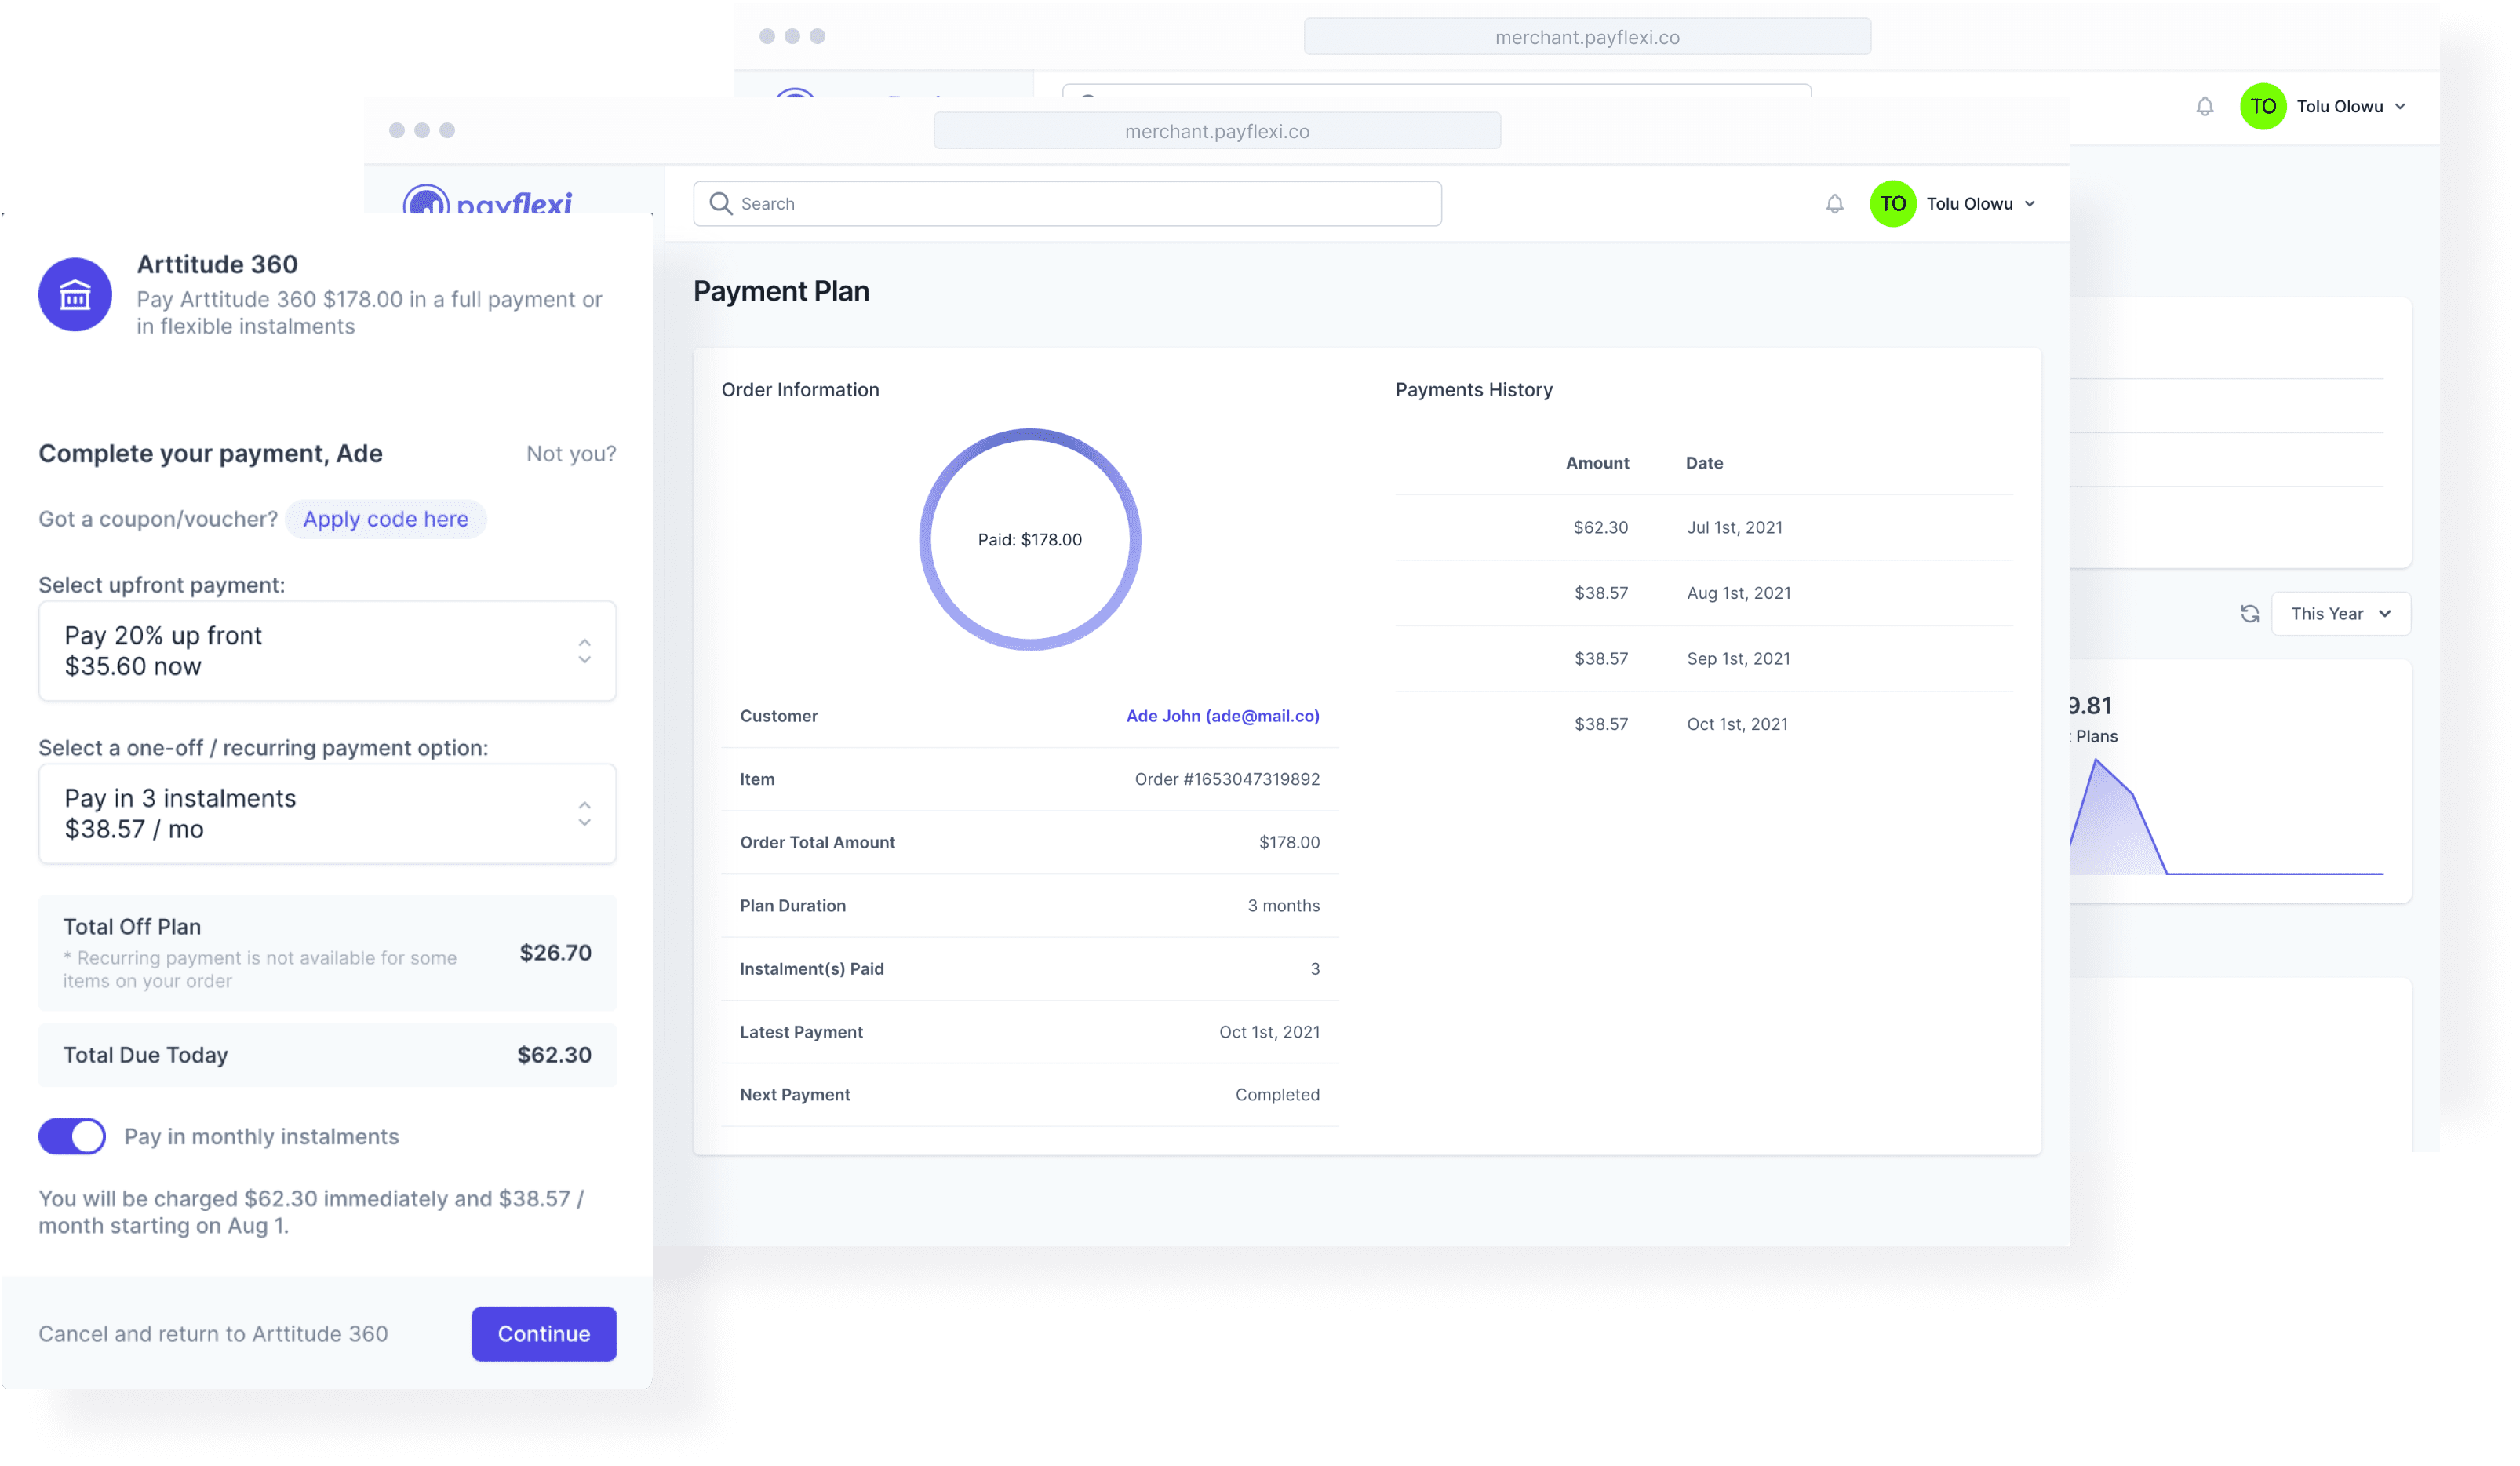Click the Not you? link
2520x1466 pixels.
(571, 454)
